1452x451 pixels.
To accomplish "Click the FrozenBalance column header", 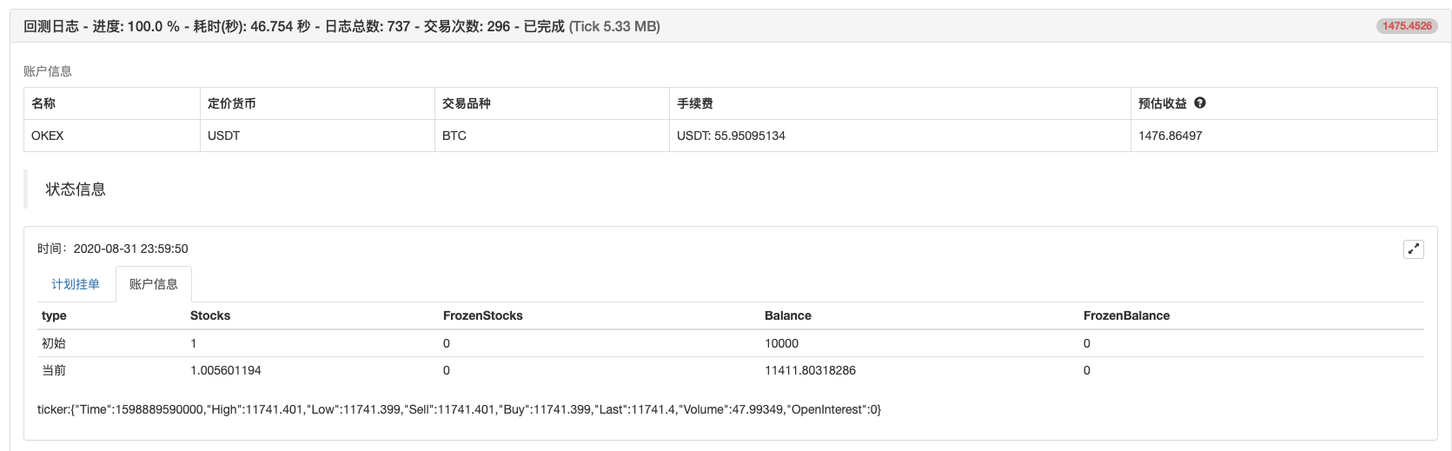I will [1126, 315].
